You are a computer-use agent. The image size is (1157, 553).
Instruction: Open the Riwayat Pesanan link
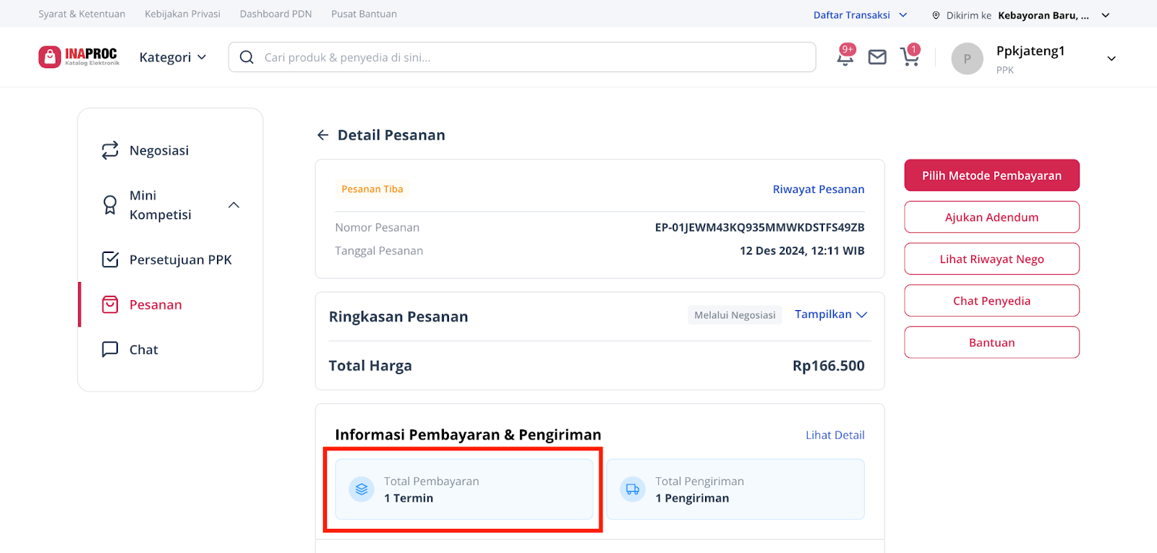click(819, 189)
